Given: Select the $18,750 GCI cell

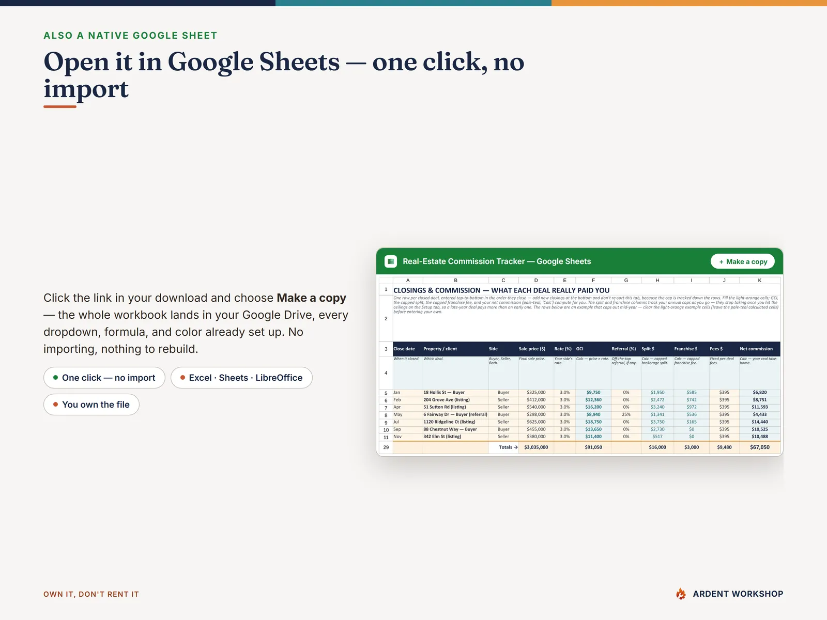Looking at the screenshot, I should click(x=593, y=422).
